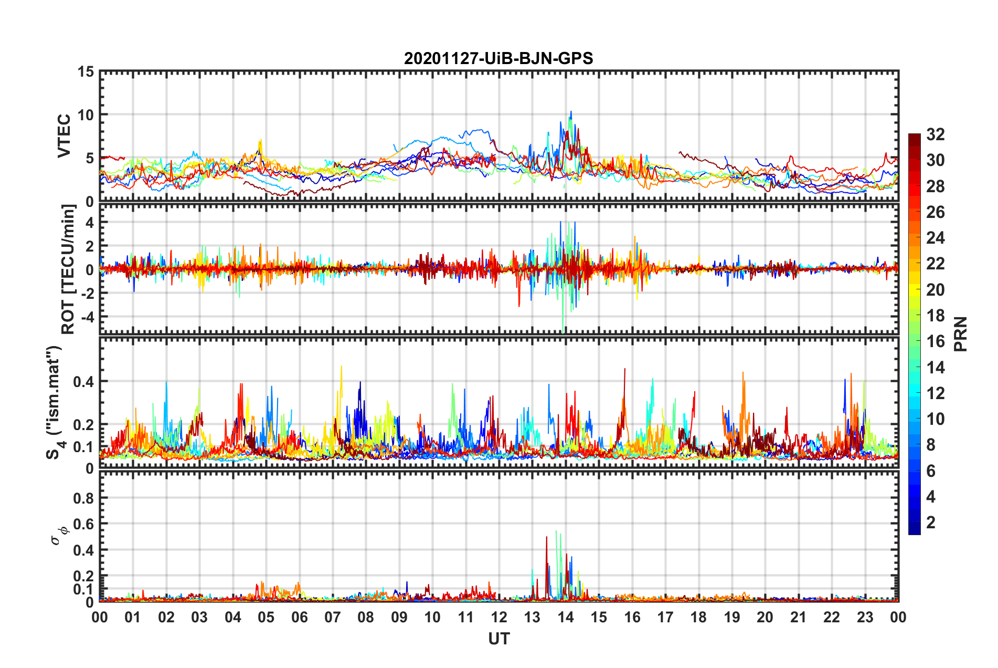The image size is (998, 668).
Task: Click the colorbar tick label 32
Action: point(936,134)
